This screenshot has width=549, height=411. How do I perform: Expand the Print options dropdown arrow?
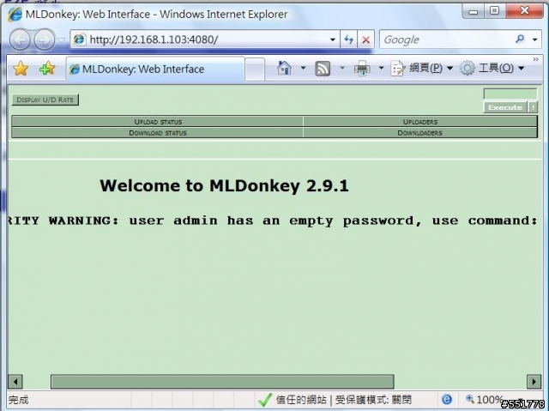(381, 68)
